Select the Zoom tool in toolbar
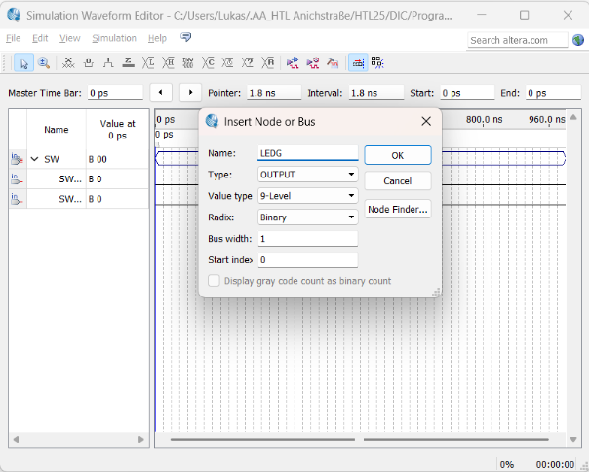 [x=44, y=62]
